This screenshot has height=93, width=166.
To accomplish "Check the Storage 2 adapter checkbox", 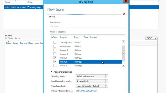I will (55, 54).
